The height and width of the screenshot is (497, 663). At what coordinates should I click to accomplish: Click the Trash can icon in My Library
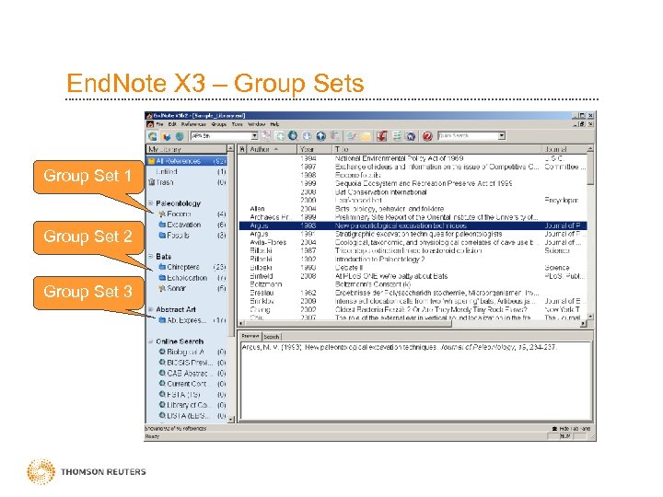(x=151, y=182)
